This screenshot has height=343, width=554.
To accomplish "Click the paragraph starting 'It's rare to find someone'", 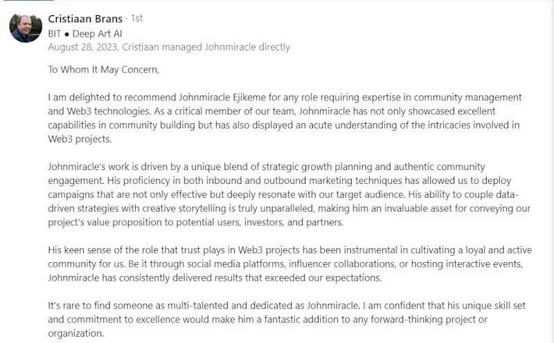I will point(284,305).
